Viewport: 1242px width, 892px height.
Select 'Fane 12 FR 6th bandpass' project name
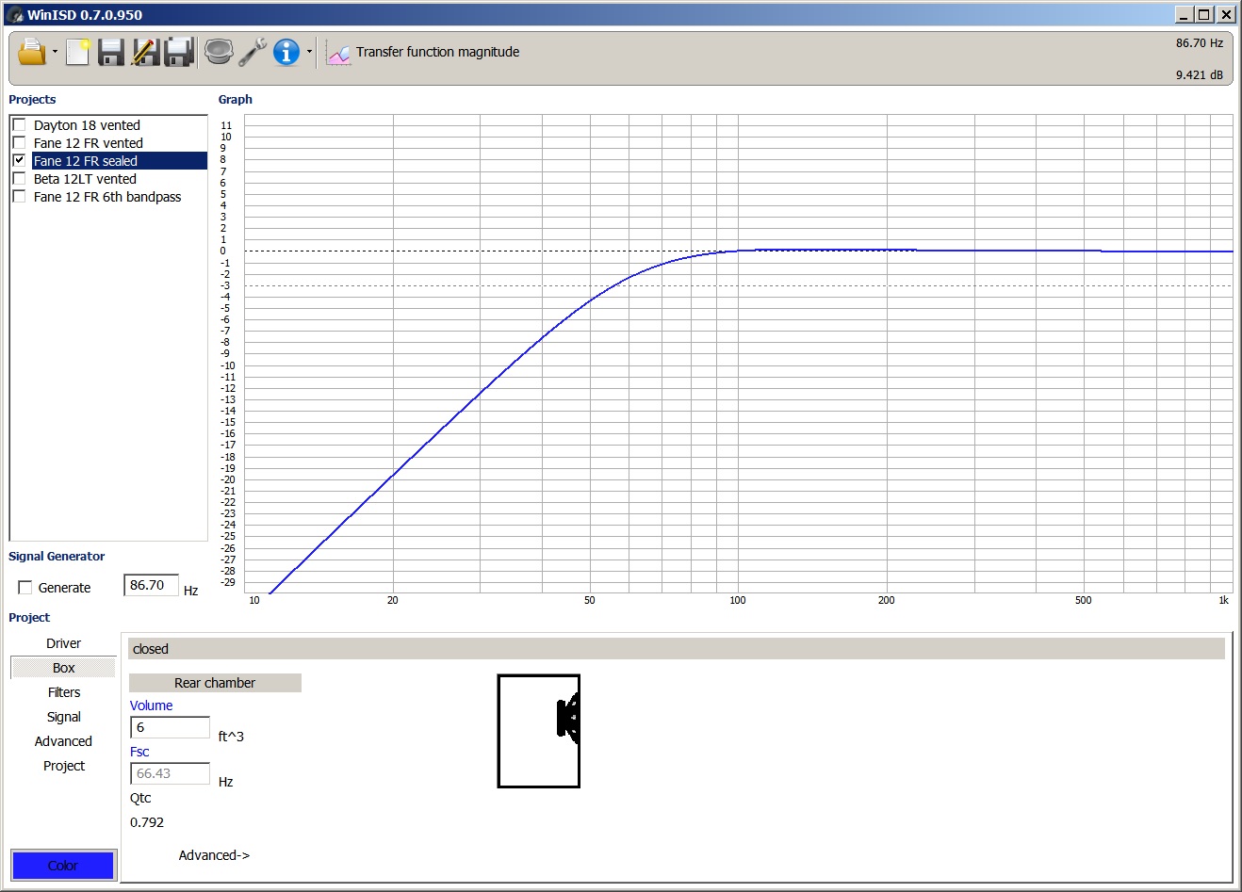[x=107, y=197]
